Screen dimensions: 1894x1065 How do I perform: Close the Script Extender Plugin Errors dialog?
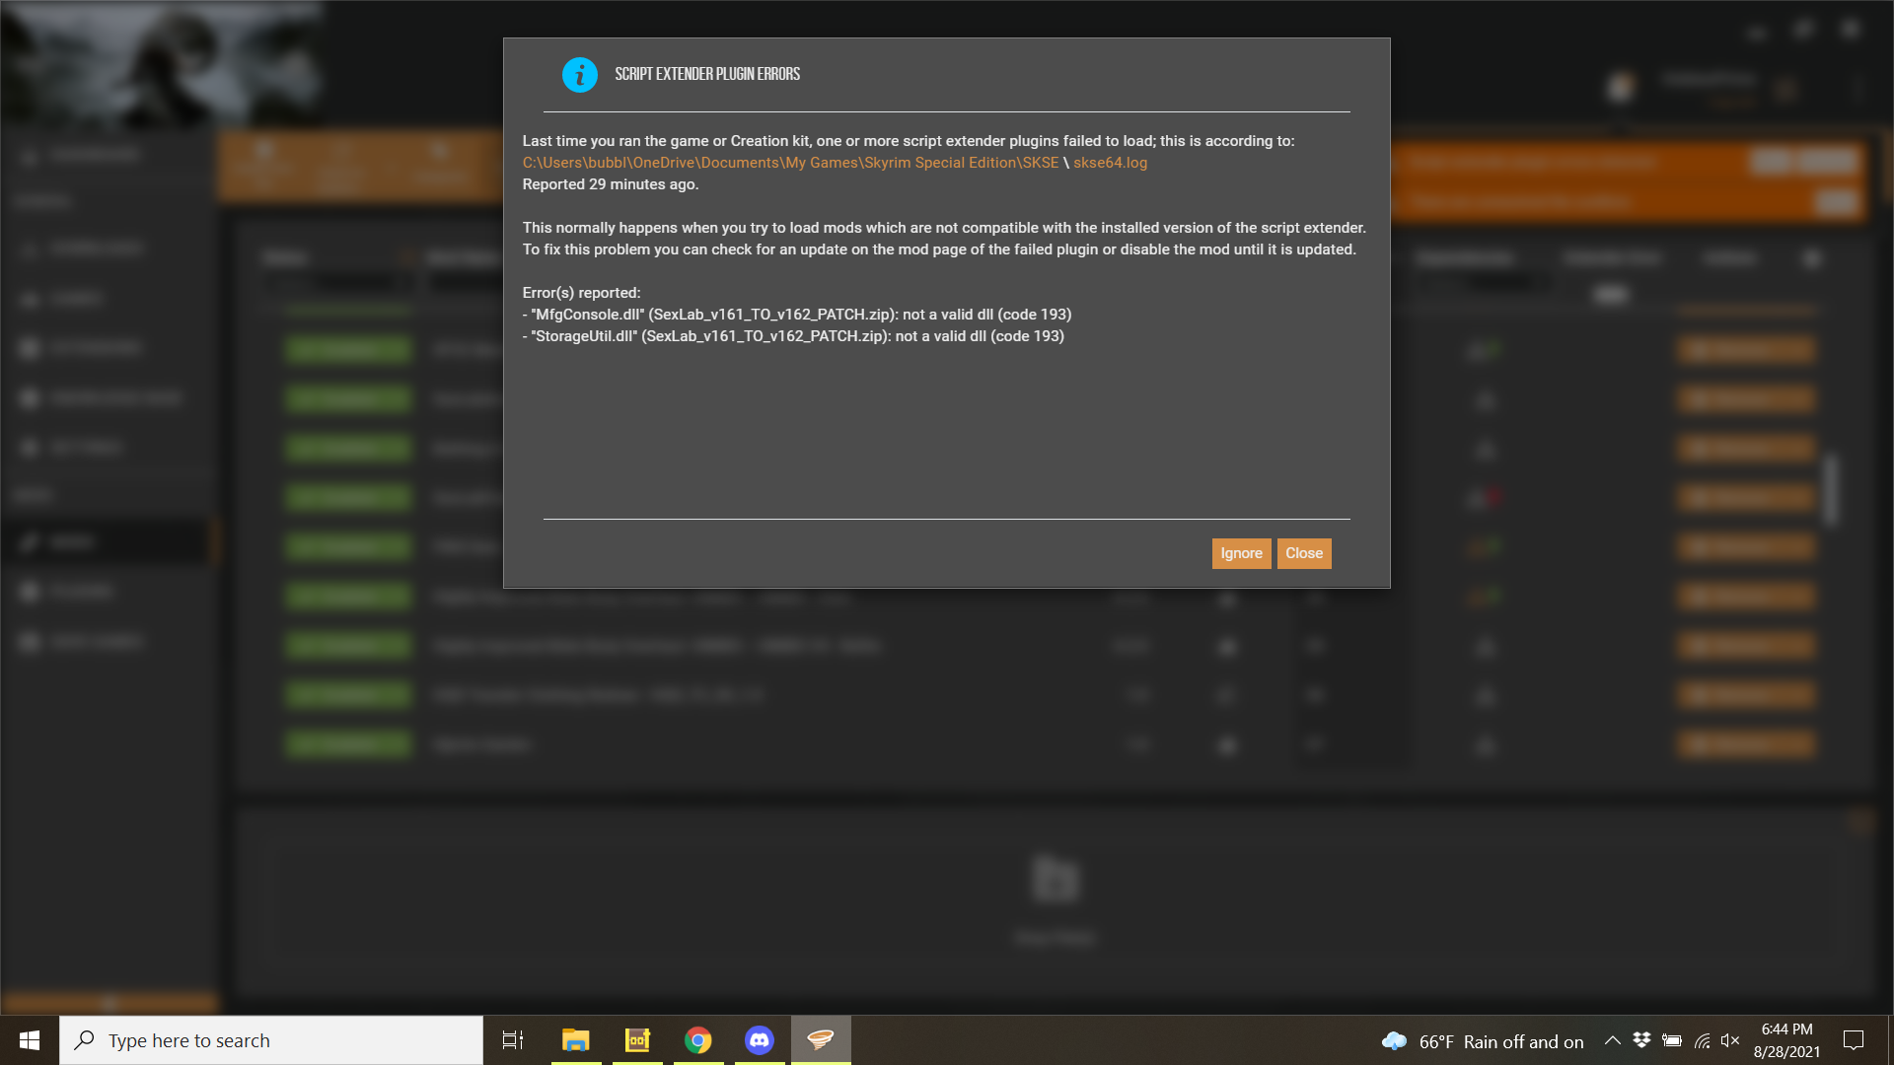click(x=1304, y=553)
